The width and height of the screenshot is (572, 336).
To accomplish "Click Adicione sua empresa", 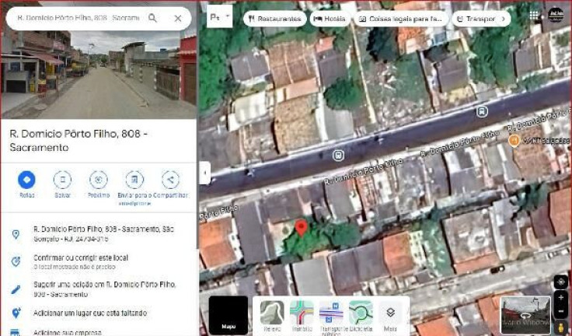I will tap(68, 333).
